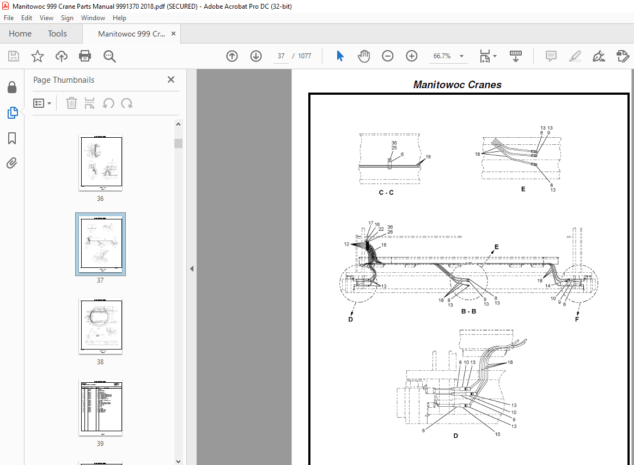Collapse the navigation pane with arrow
Viewport: 634px width, 465px height.
(x=192, y=268)
